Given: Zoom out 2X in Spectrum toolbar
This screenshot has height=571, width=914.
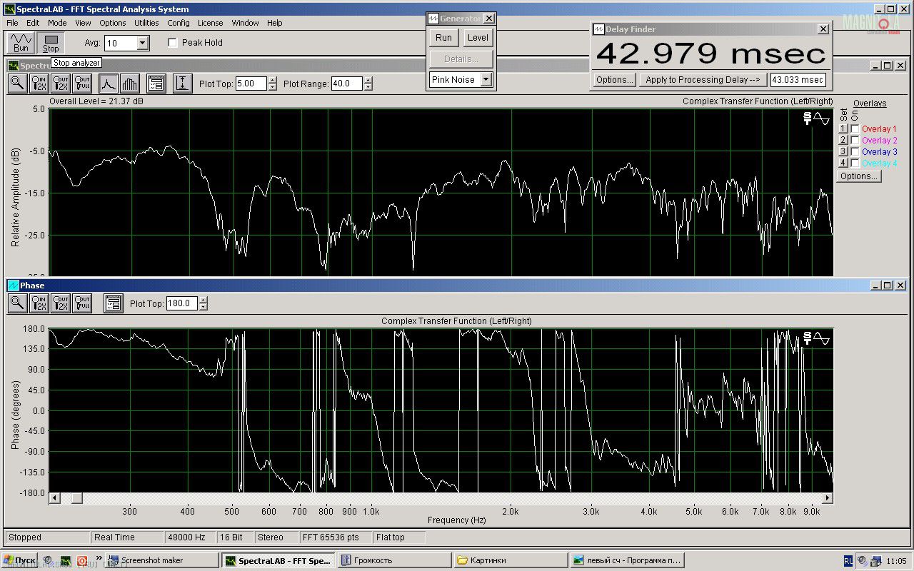Looking at the screenshot, I should [x=60, y=84].
